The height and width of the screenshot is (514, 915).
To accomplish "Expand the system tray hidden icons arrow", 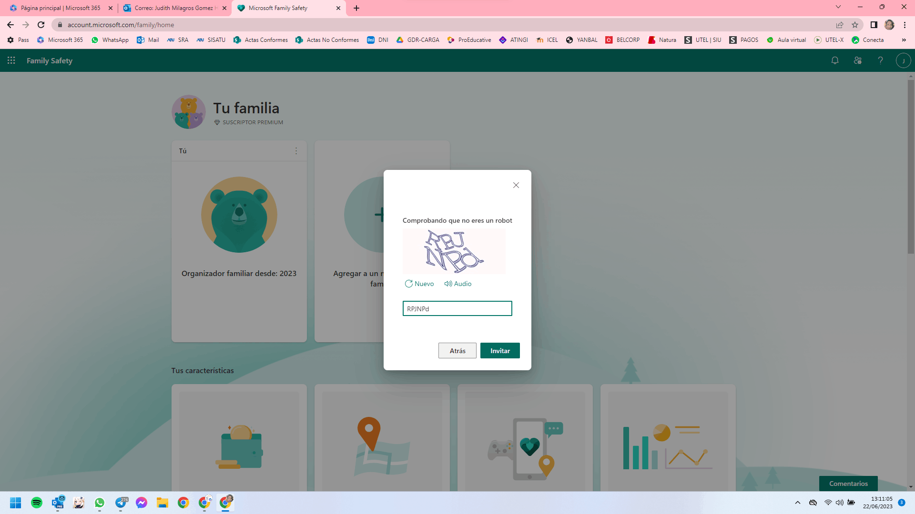I will [797, 503].
